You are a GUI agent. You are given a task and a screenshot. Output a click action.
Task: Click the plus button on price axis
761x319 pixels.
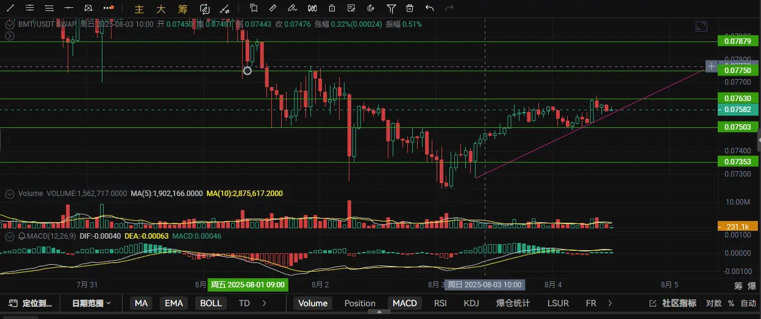point(711,66)
